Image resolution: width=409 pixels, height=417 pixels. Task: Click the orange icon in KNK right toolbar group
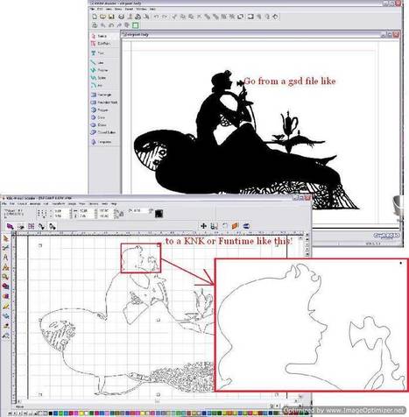pos(236,226)
